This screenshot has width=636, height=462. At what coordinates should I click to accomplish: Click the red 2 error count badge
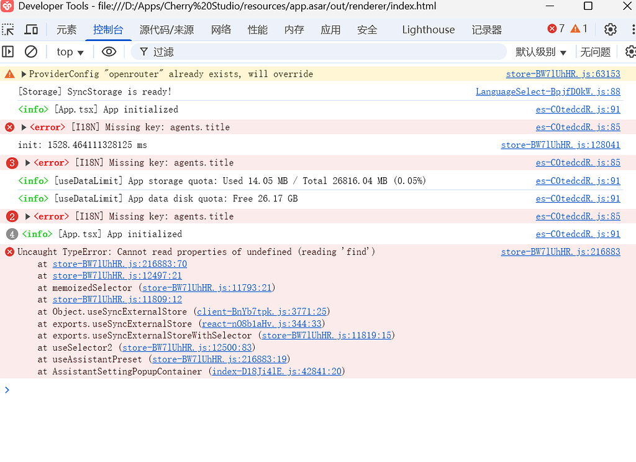click(12, 216)
